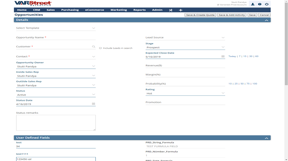Click the plus icon in menu bar
Viewport: 288px width, 161px height.
[x=181, y=10]
